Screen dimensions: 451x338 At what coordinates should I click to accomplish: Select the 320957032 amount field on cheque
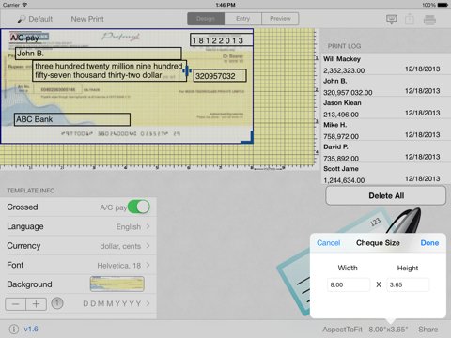click(220, 76)
